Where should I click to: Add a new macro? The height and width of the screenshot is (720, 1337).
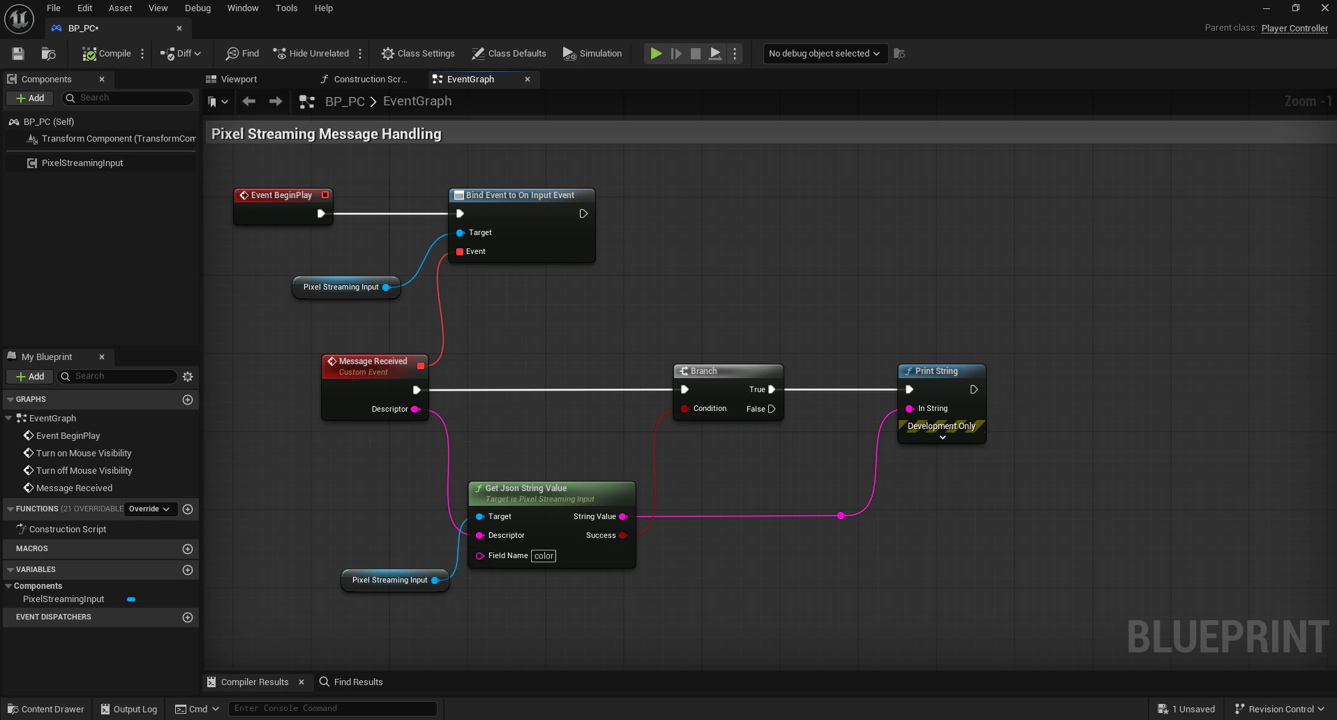point(188,549)
